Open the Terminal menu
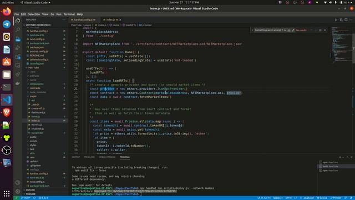Viewport: 355px width, 200px height. click(69, 14)
